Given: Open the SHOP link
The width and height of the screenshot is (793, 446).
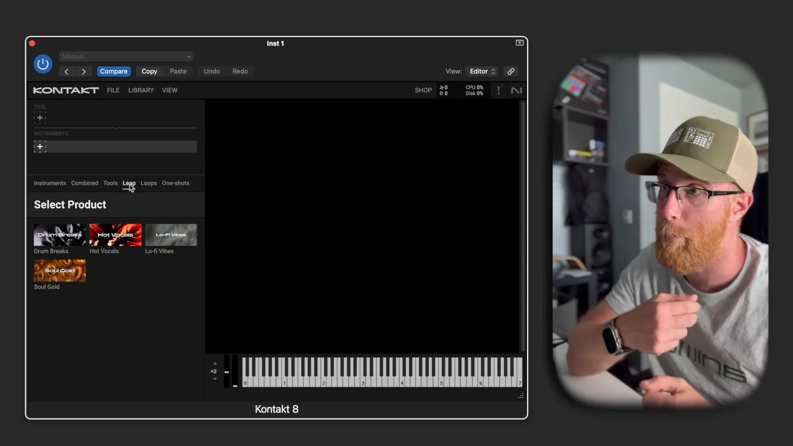Looking at the screenshot, I should (423, 90).
